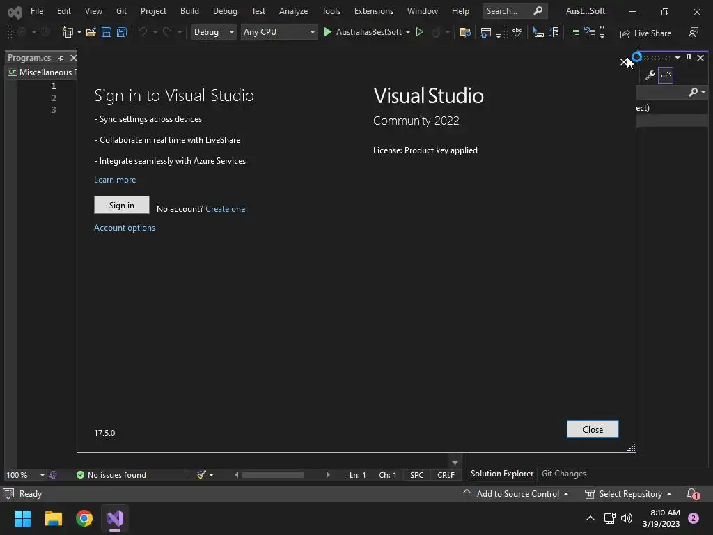Viewport: 713px width, 535px height.
Task: Click the Save All double-disk icon
Action: tap(121, 32)
